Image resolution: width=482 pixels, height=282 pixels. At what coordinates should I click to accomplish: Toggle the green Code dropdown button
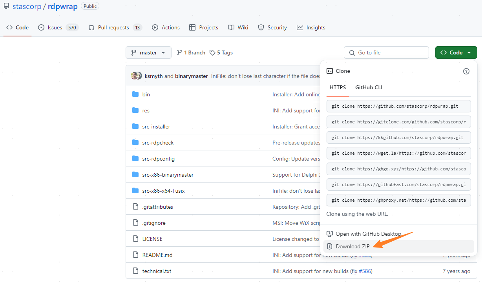(x=456, y=52)
